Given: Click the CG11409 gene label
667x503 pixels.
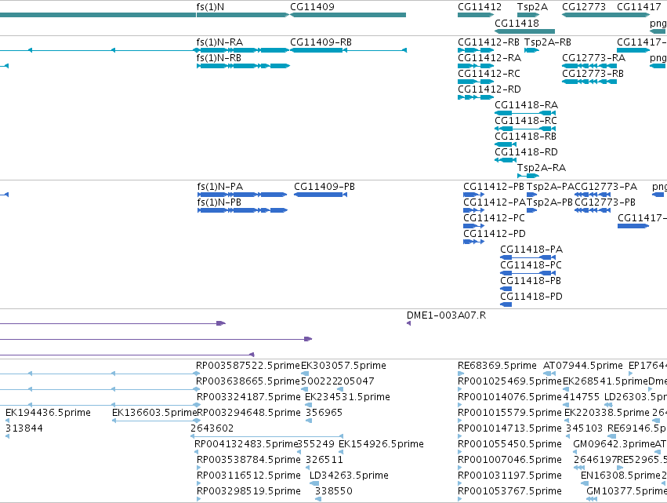Looking at the screenshot, I should coord(312,7).
